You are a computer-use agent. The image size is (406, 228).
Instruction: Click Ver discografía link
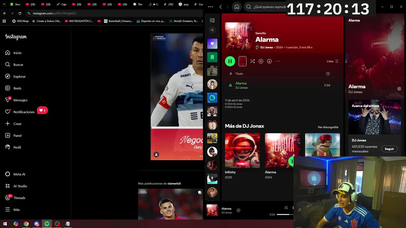pos(328,127)
